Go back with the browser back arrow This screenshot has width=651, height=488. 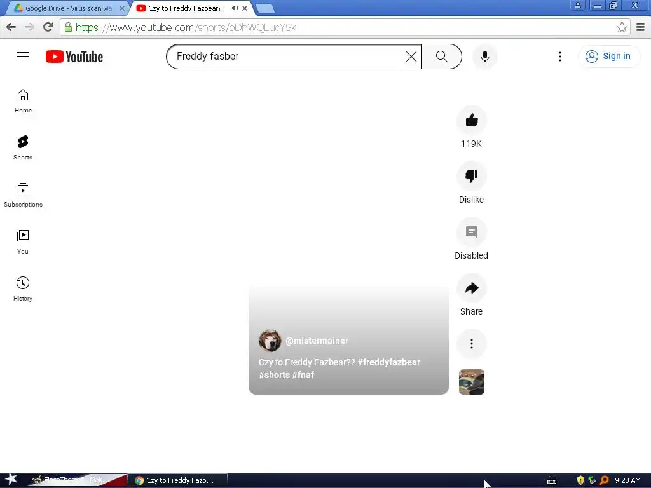tap(11, 27)
